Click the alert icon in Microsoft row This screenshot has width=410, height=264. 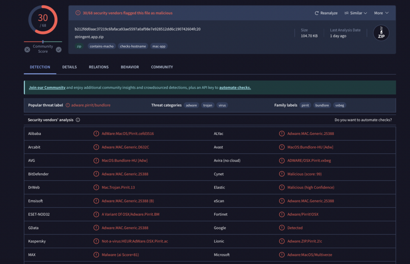[x=281, y=254]
